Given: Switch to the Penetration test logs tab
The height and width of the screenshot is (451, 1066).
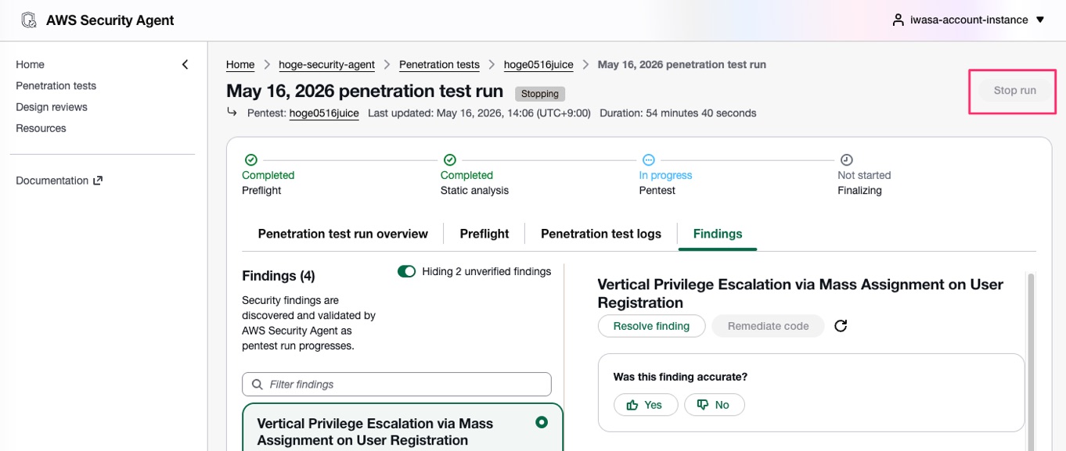Looking at the screenshot, I should pyautogui.click(x=601, y=234).
